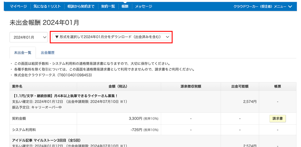Switch to the 未出金一覧 tab
This screenshot has height=147, width=301.
22,52
